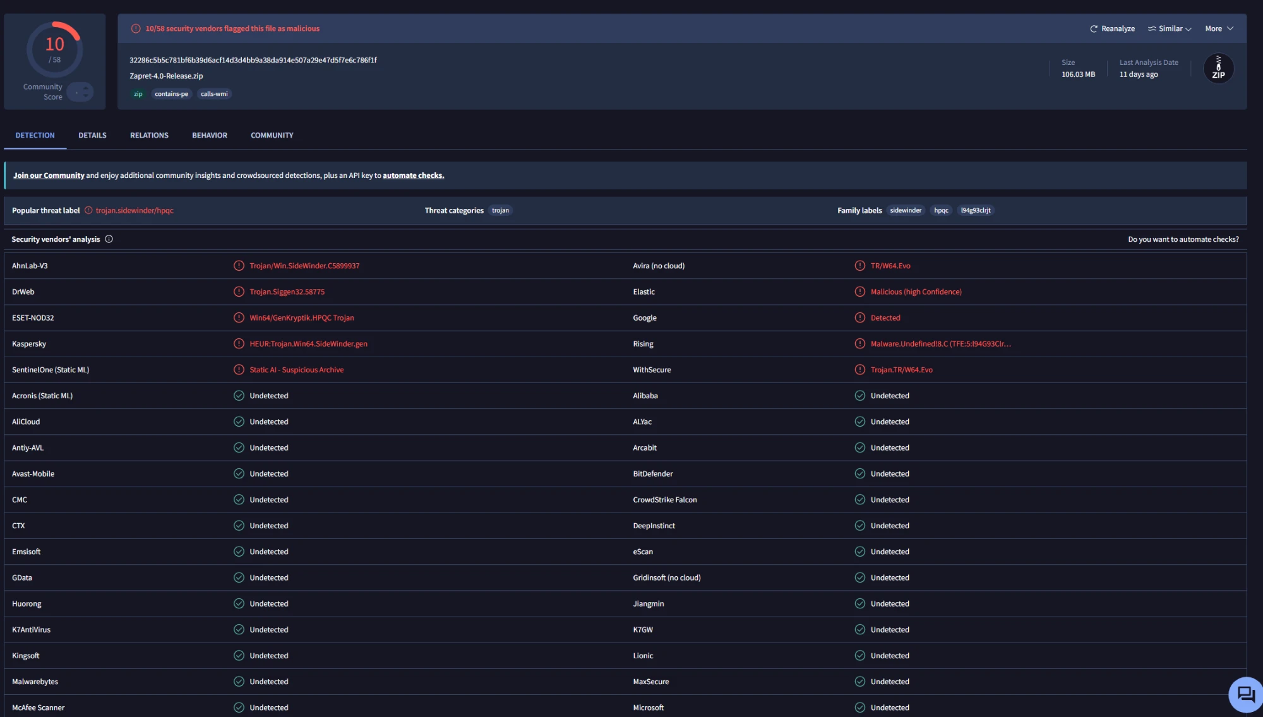
Task: Click 'Static AI - Suspicious Archive' result
Action: 297,370
